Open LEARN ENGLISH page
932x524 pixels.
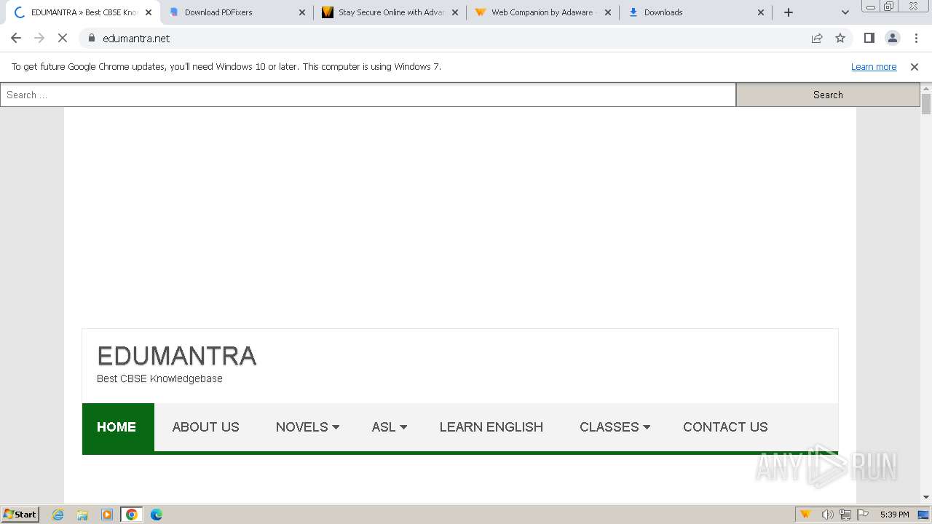click(491, 427)
